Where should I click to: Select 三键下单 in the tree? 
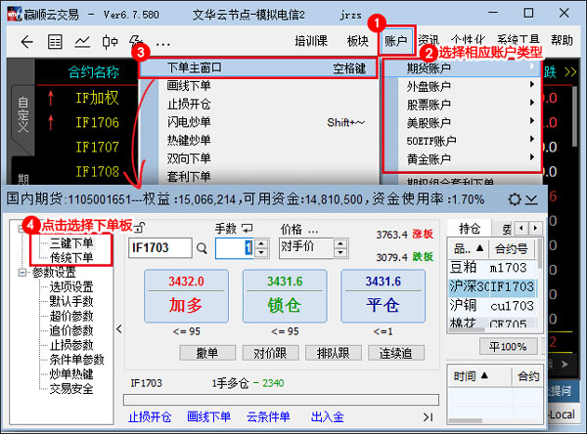tap(71, 243)
